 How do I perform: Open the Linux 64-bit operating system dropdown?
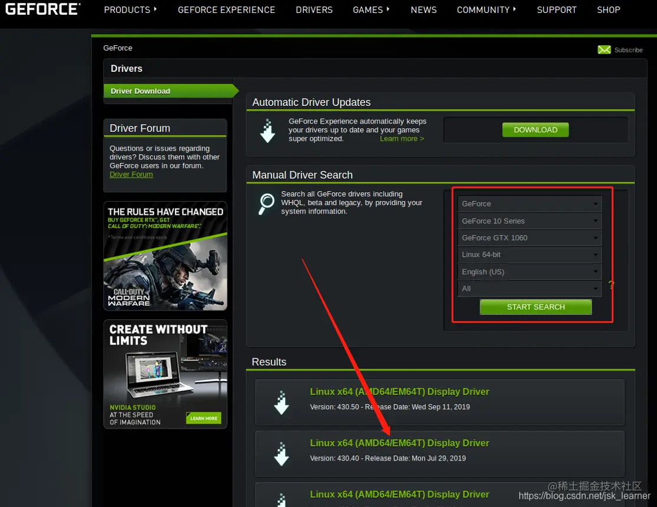coord(529,255)
